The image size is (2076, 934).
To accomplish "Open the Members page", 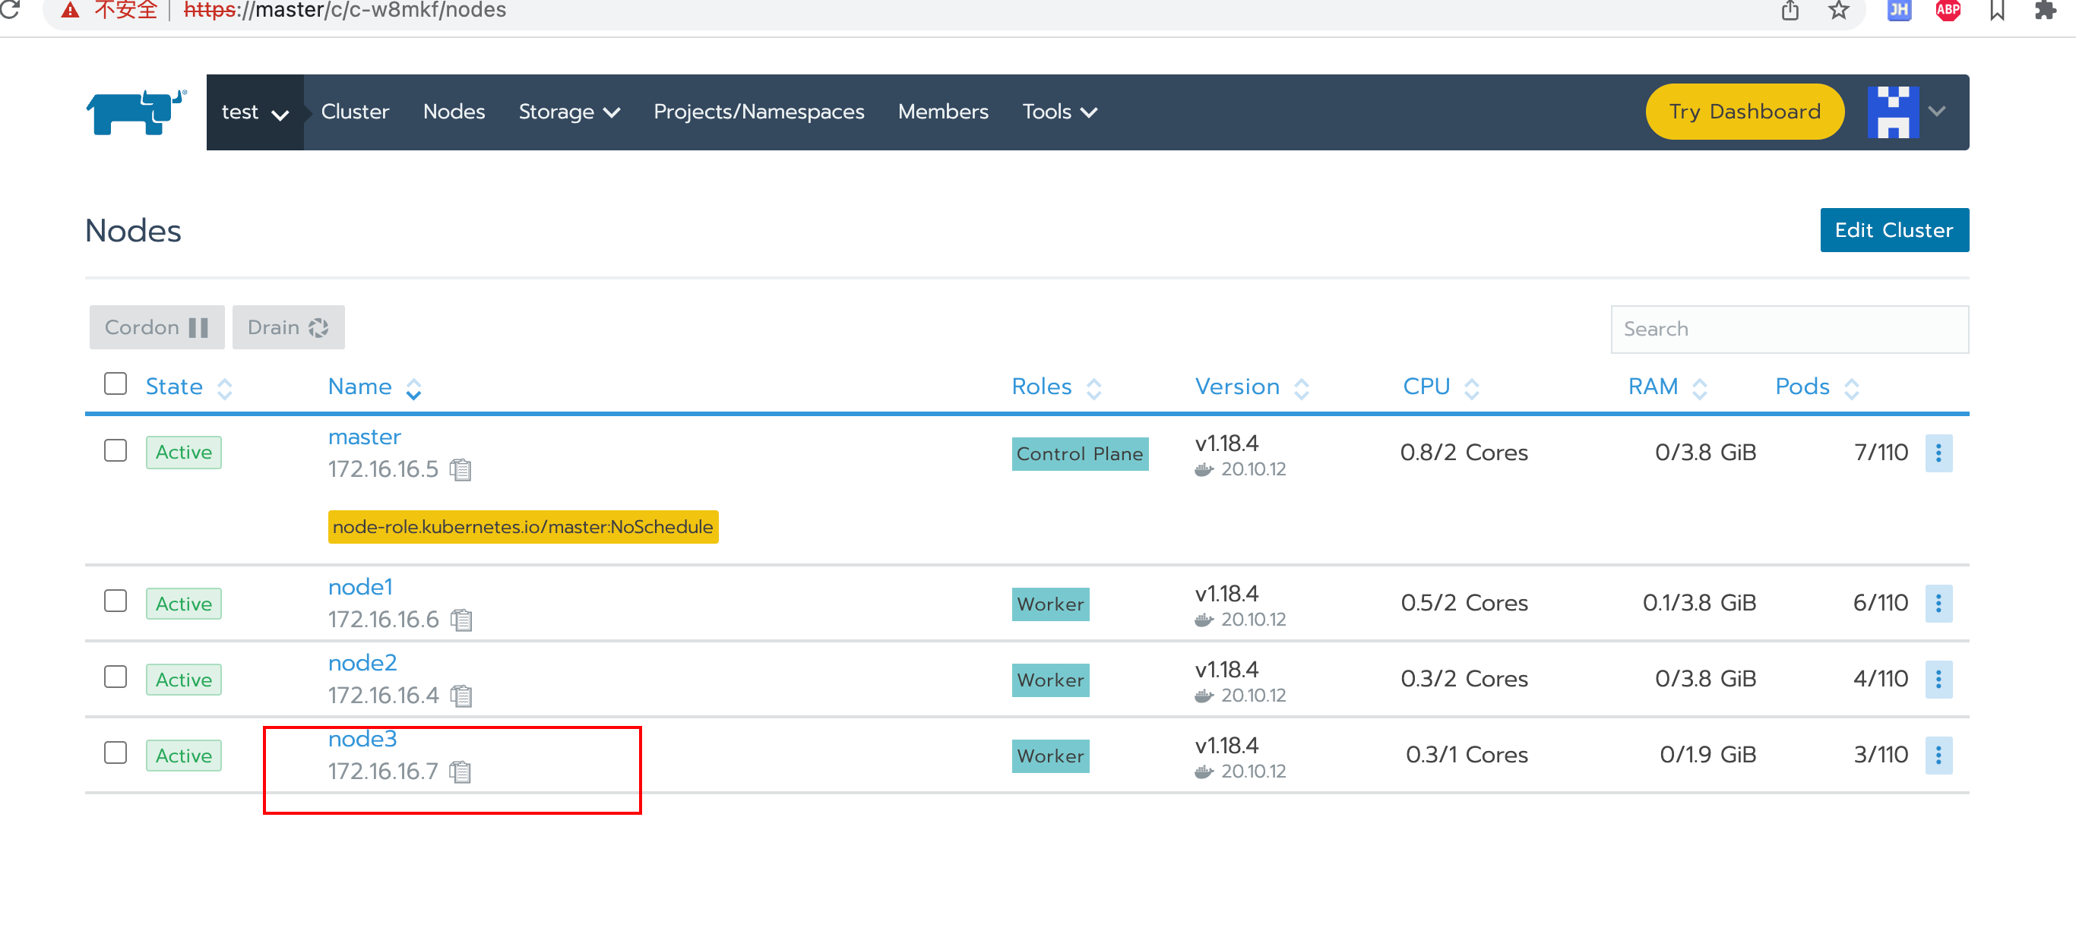I will 943,112.
